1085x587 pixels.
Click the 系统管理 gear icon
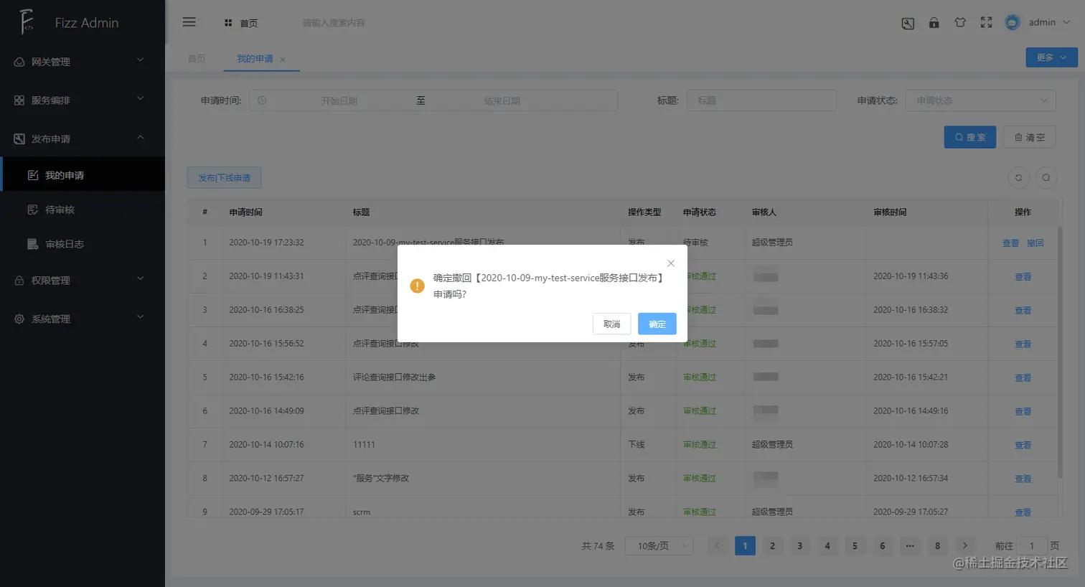click(x=19, y=319)
